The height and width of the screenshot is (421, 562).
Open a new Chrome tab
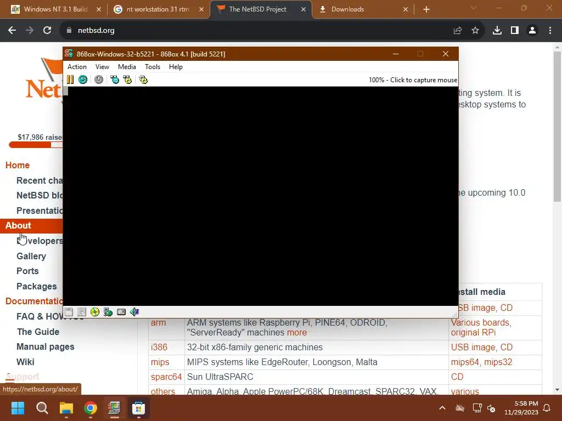(426, 9)
